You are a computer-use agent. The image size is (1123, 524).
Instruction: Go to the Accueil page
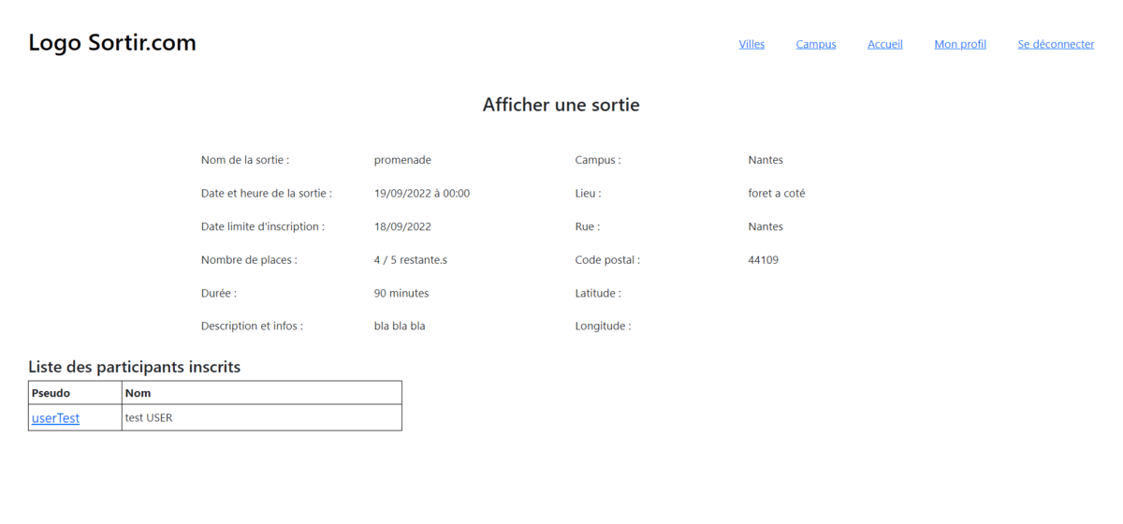(885, 44)
